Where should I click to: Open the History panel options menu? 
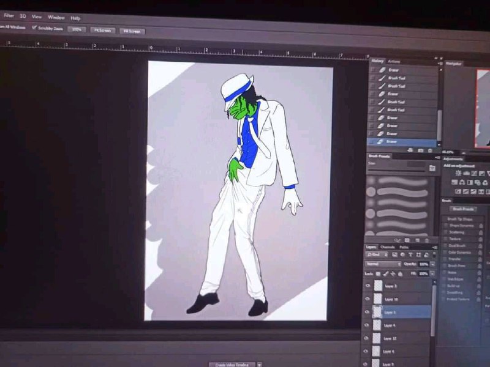pos(440,64)
